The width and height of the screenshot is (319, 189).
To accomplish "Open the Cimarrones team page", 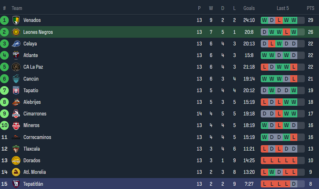I will tap(35, 114).
